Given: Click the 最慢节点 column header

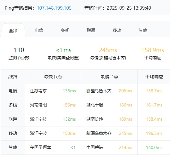Looking at the screenshot, I should click(109, 77).
